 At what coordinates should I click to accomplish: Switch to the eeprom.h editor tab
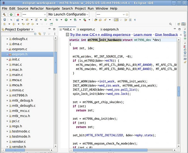click(x=109, y=29)
